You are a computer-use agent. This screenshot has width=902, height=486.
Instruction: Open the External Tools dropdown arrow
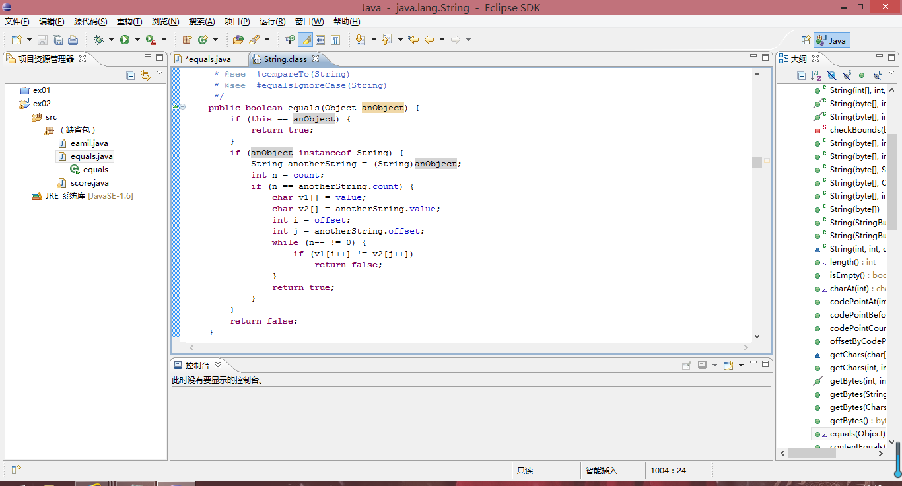tap(164, 40)
